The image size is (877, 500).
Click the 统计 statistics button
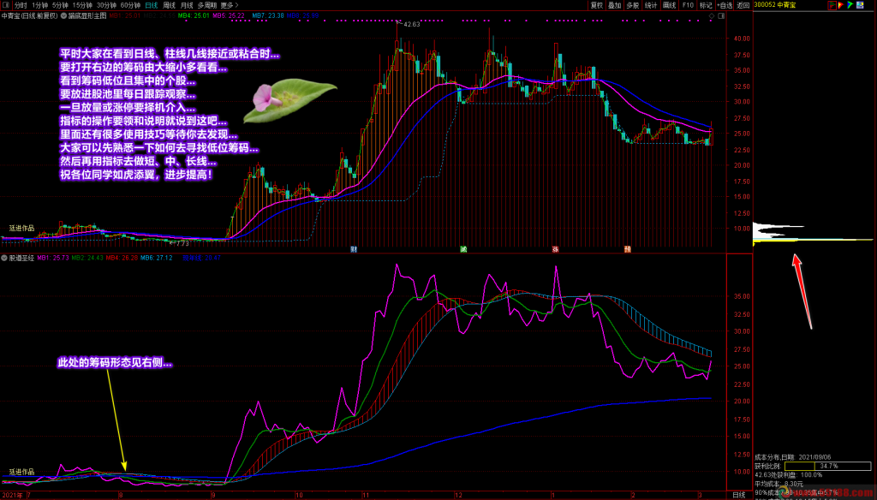[x=651, y=5]
